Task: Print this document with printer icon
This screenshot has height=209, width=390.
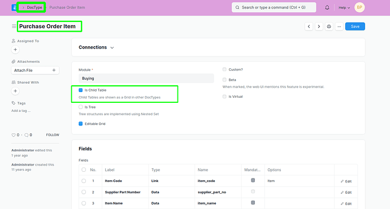Action: coord(329,27)
